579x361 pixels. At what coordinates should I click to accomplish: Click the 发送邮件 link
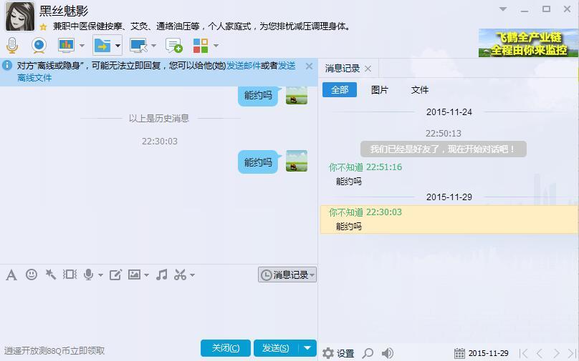pos(244,66)
